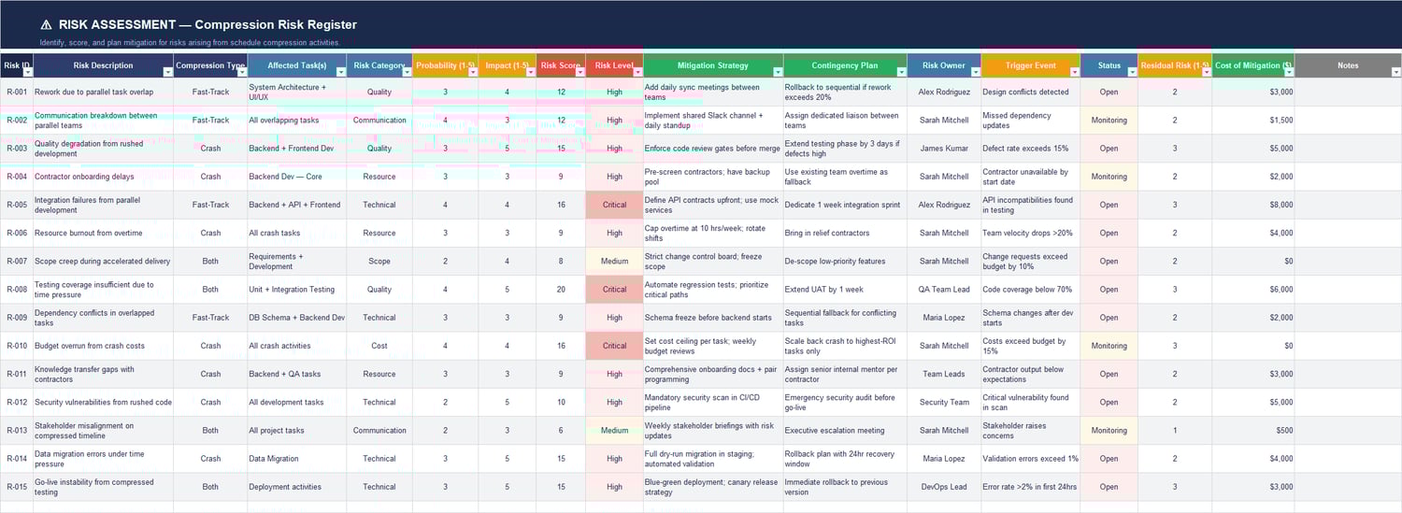The height and width of the screenshot is (513, 1402).
Task: Select risk owner 'DevOps Lead' cell
Action: pyautogui.click(x=944, y=487)
